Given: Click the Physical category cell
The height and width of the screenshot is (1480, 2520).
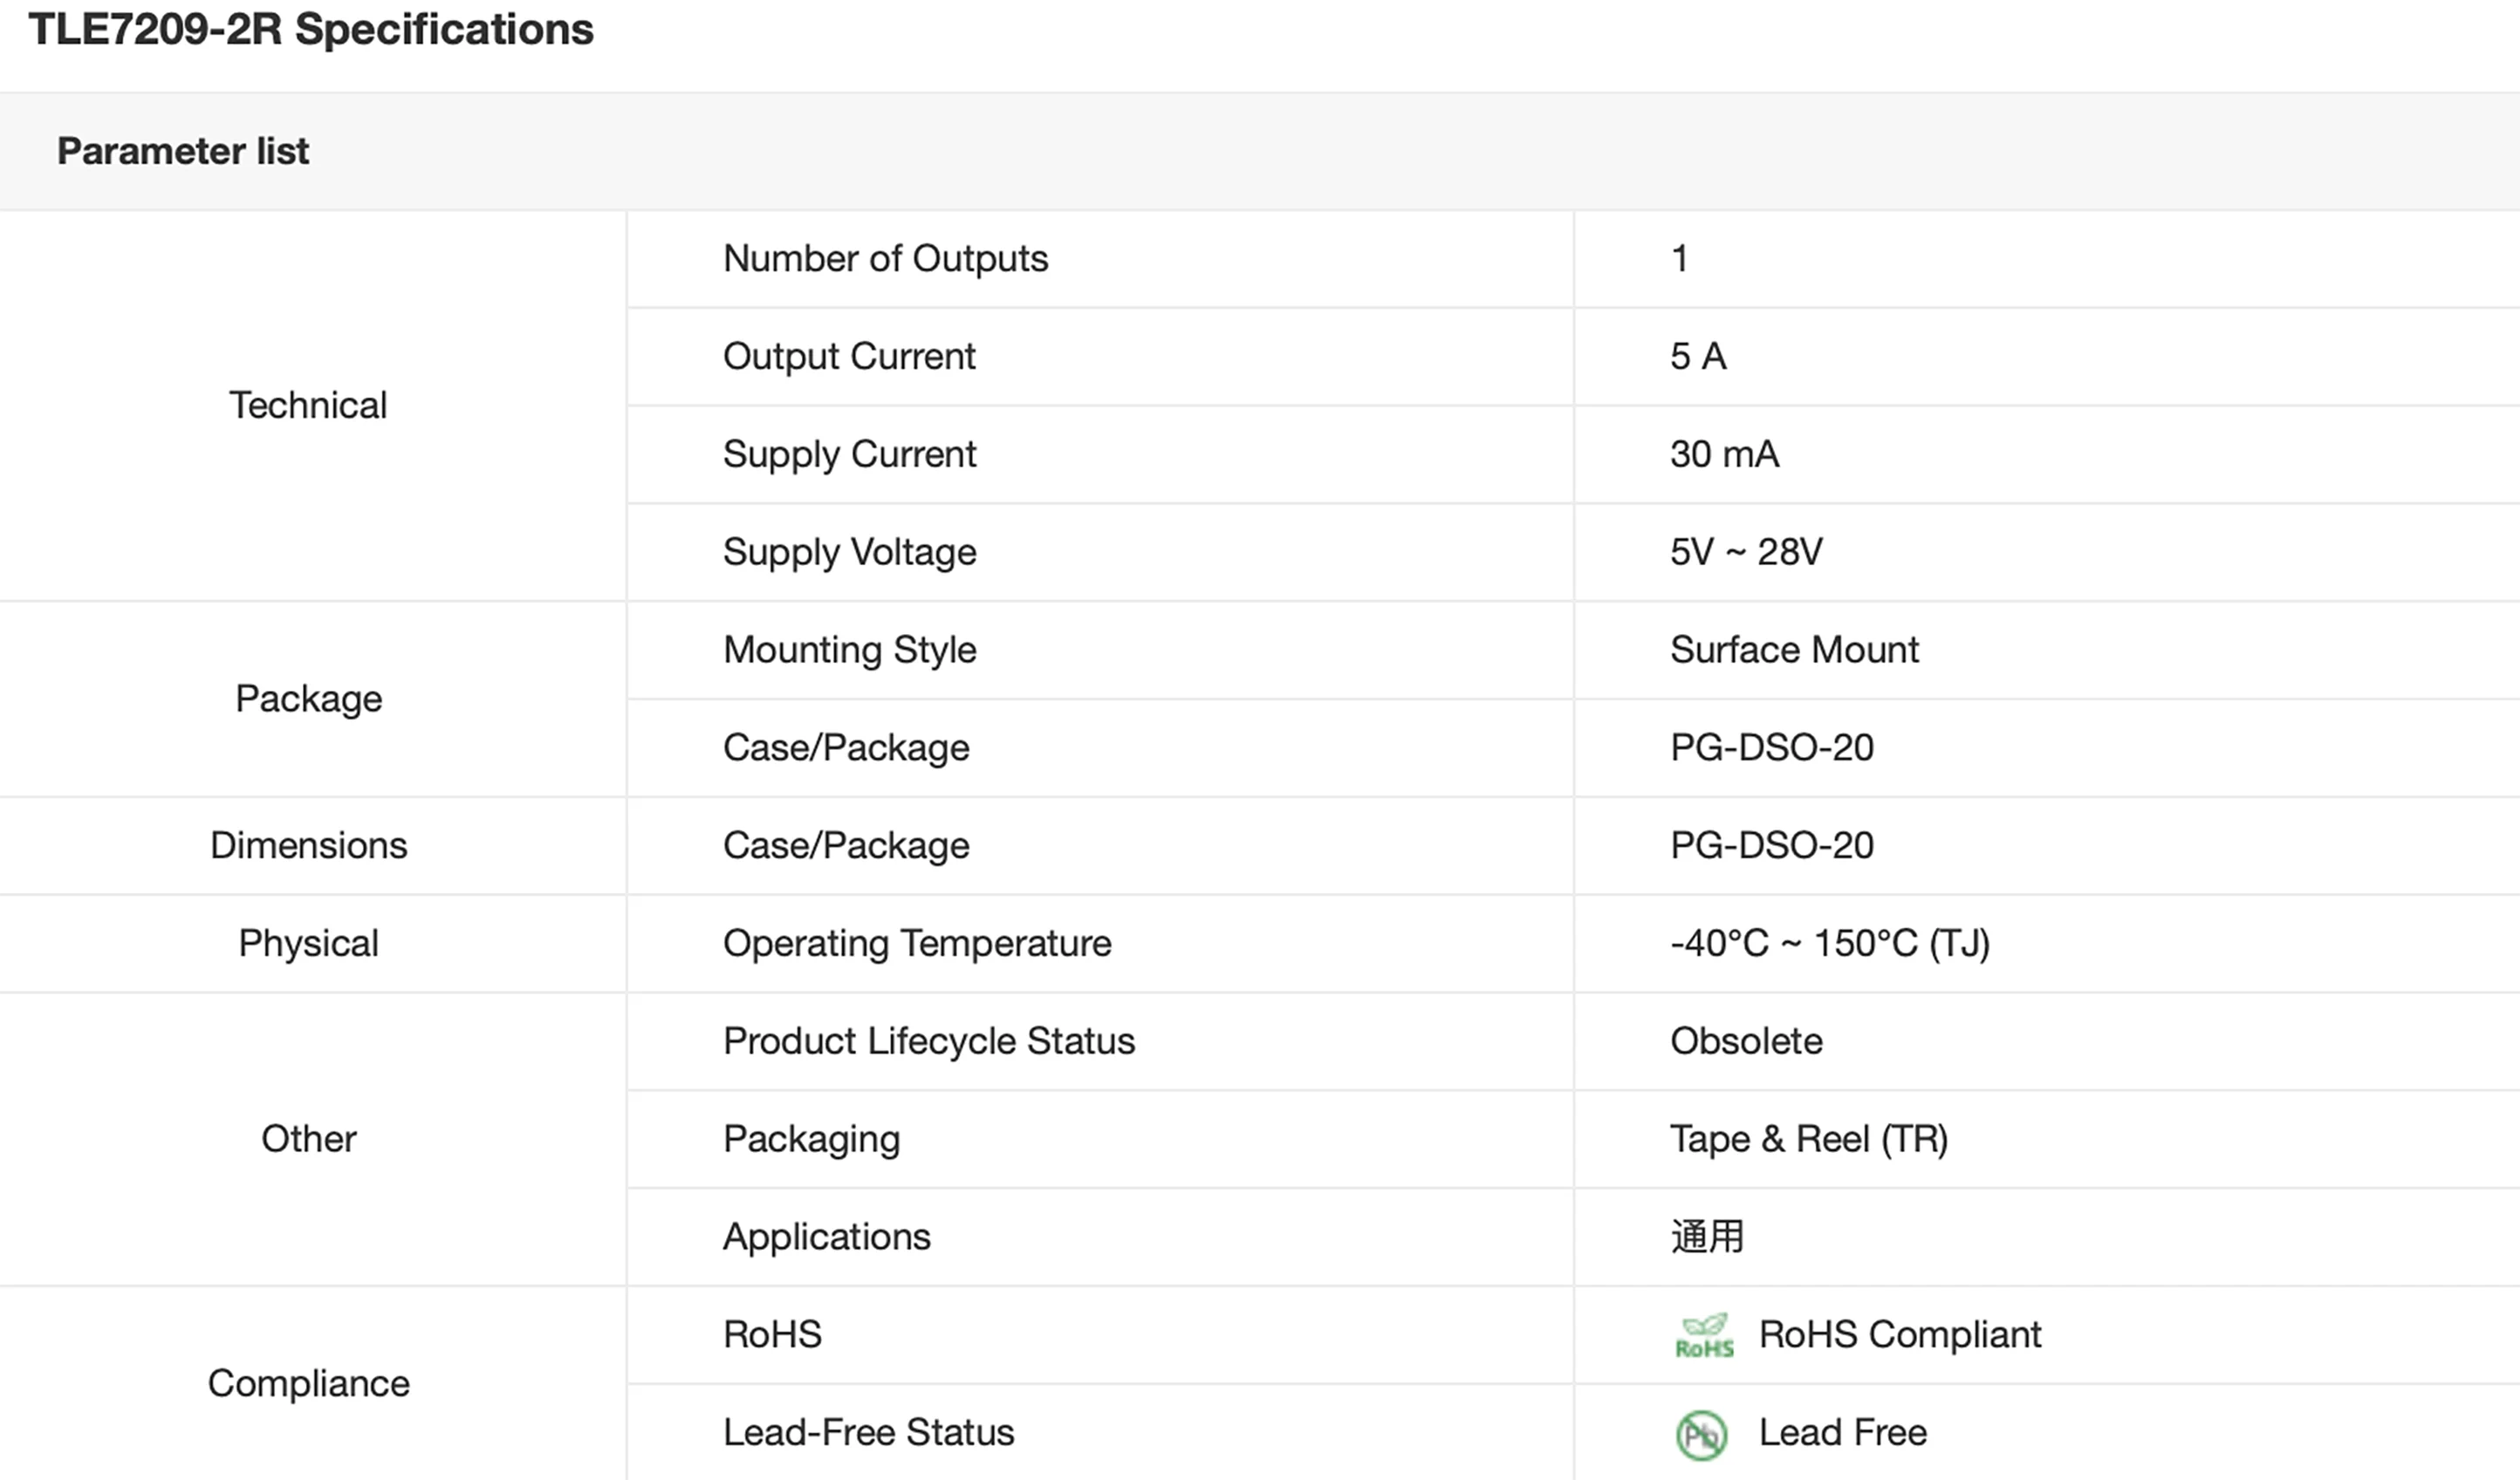Looking at the screenshot, I should (x=308, y=944).
